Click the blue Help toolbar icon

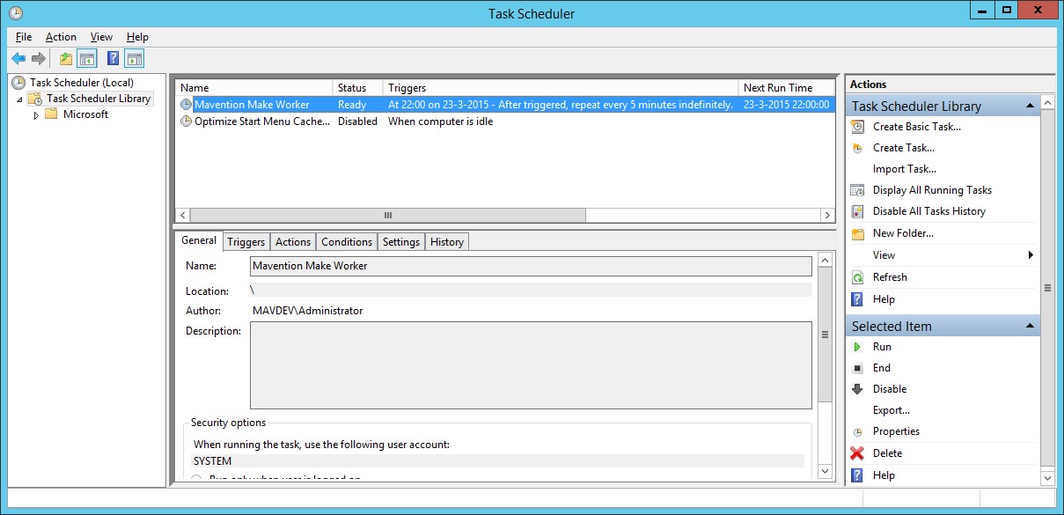click(113, 59)
